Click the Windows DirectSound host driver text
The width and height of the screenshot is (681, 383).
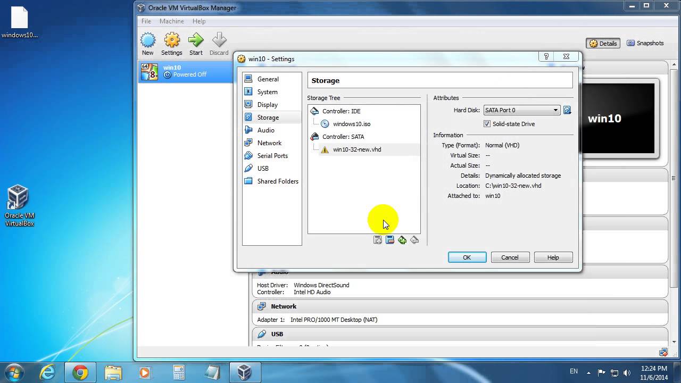(321, 285)
